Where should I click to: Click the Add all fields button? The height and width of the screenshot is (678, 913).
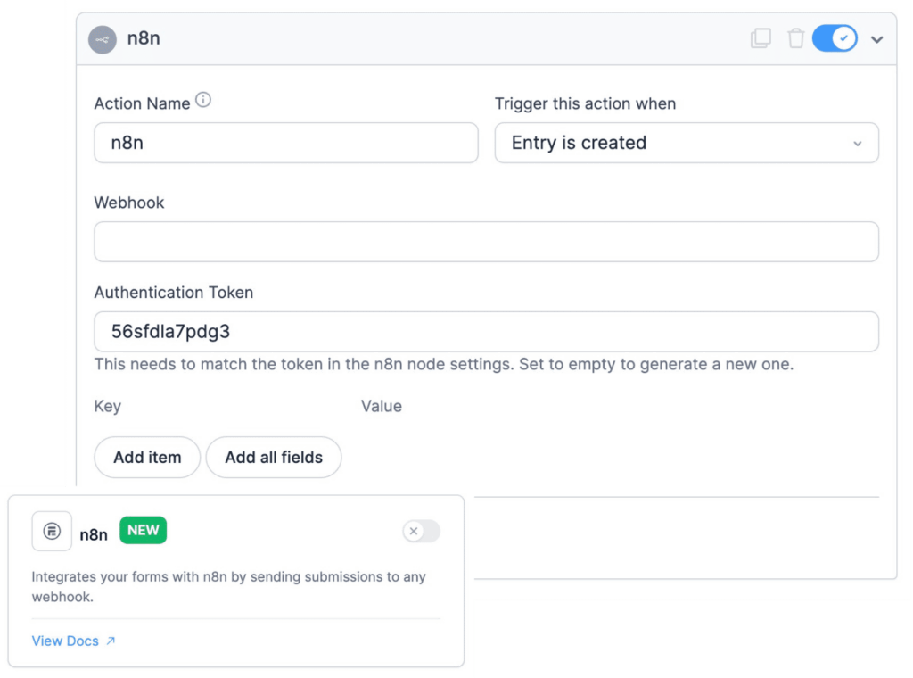[x=273, y=457]
